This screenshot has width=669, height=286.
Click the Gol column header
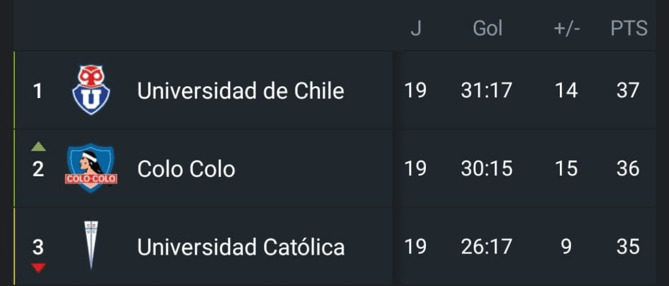(487, 29)
